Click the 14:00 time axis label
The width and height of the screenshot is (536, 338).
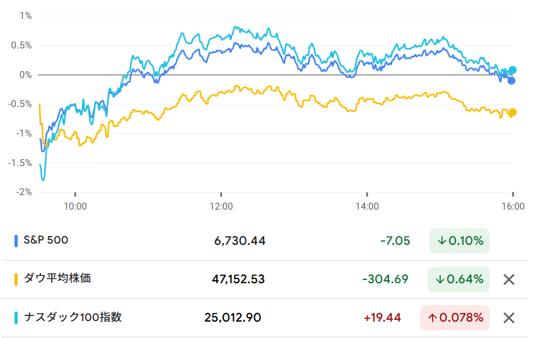click(x=367, y=205)
